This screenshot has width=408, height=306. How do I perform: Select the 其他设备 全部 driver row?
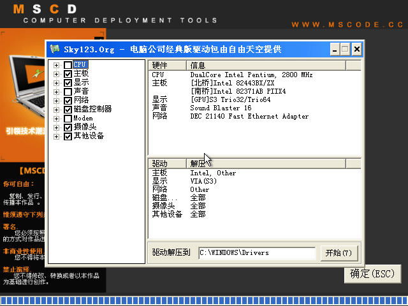254,214
